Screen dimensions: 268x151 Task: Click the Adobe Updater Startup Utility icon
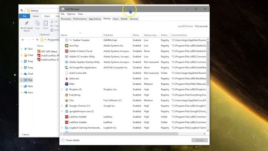[x=67, y=62]
